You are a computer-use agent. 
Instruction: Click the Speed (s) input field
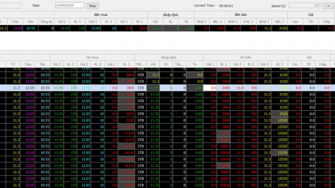304,5
